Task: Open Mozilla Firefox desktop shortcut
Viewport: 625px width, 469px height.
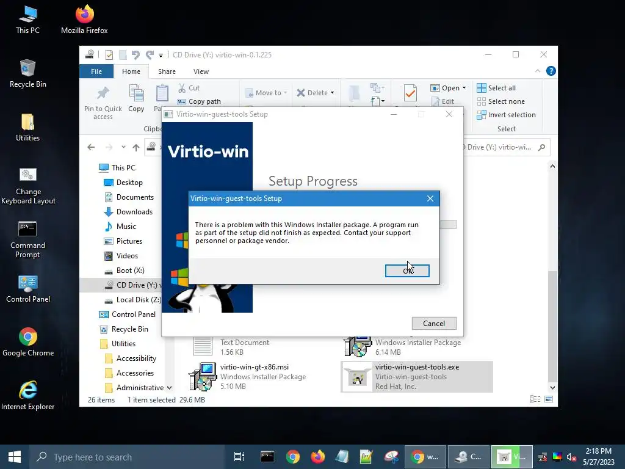Action: 84,19
